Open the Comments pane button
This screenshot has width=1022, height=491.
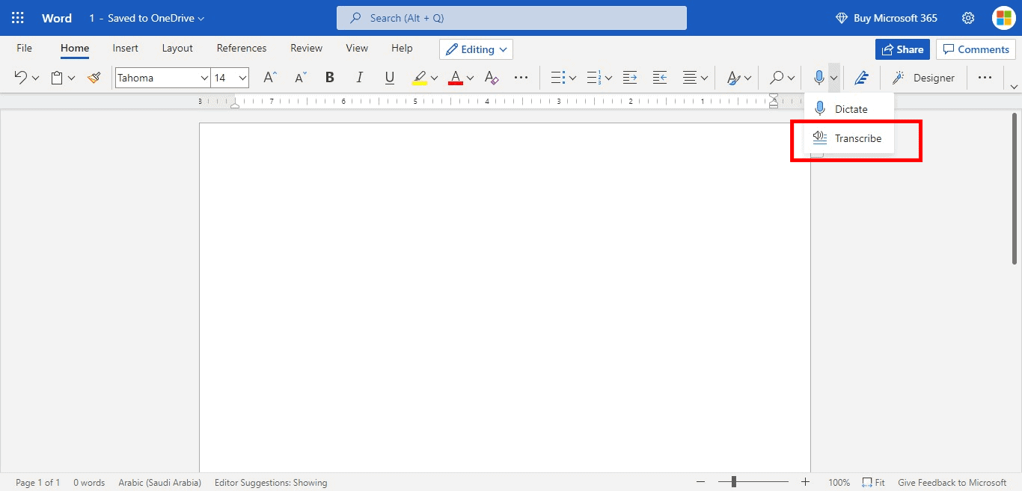976,49
